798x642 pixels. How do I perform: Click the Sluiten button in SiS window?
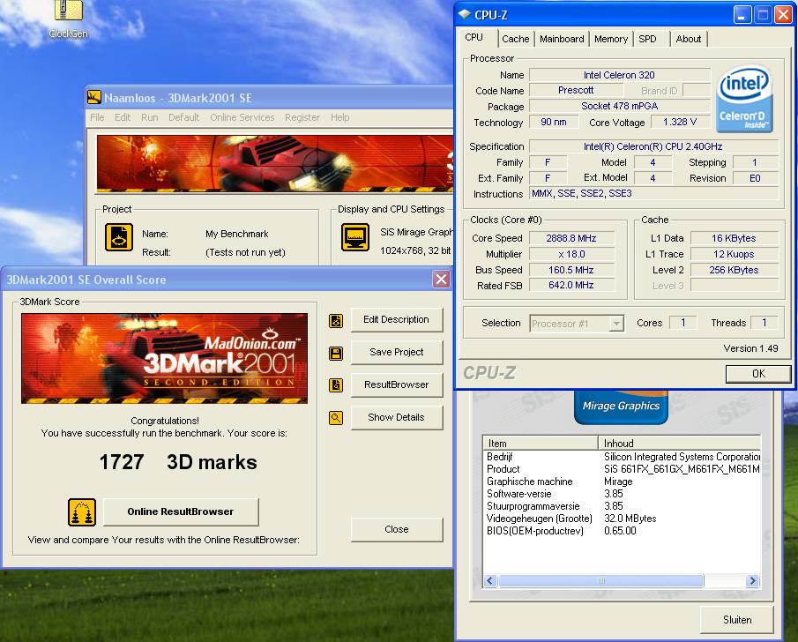pyautogui.click(x=737, y=620)
